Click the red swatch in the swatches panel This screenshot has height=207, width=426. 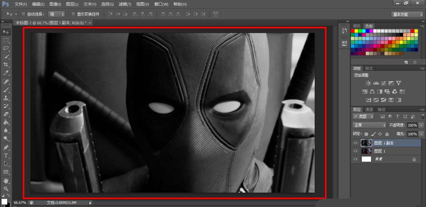pyautogui.click(x=353, y=31)
